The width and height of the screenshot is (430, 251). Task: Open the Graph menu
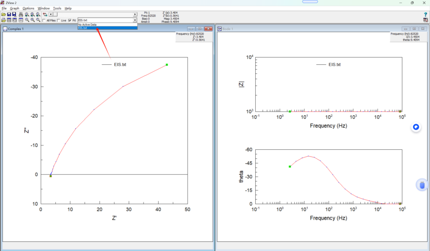click(15, 8)
